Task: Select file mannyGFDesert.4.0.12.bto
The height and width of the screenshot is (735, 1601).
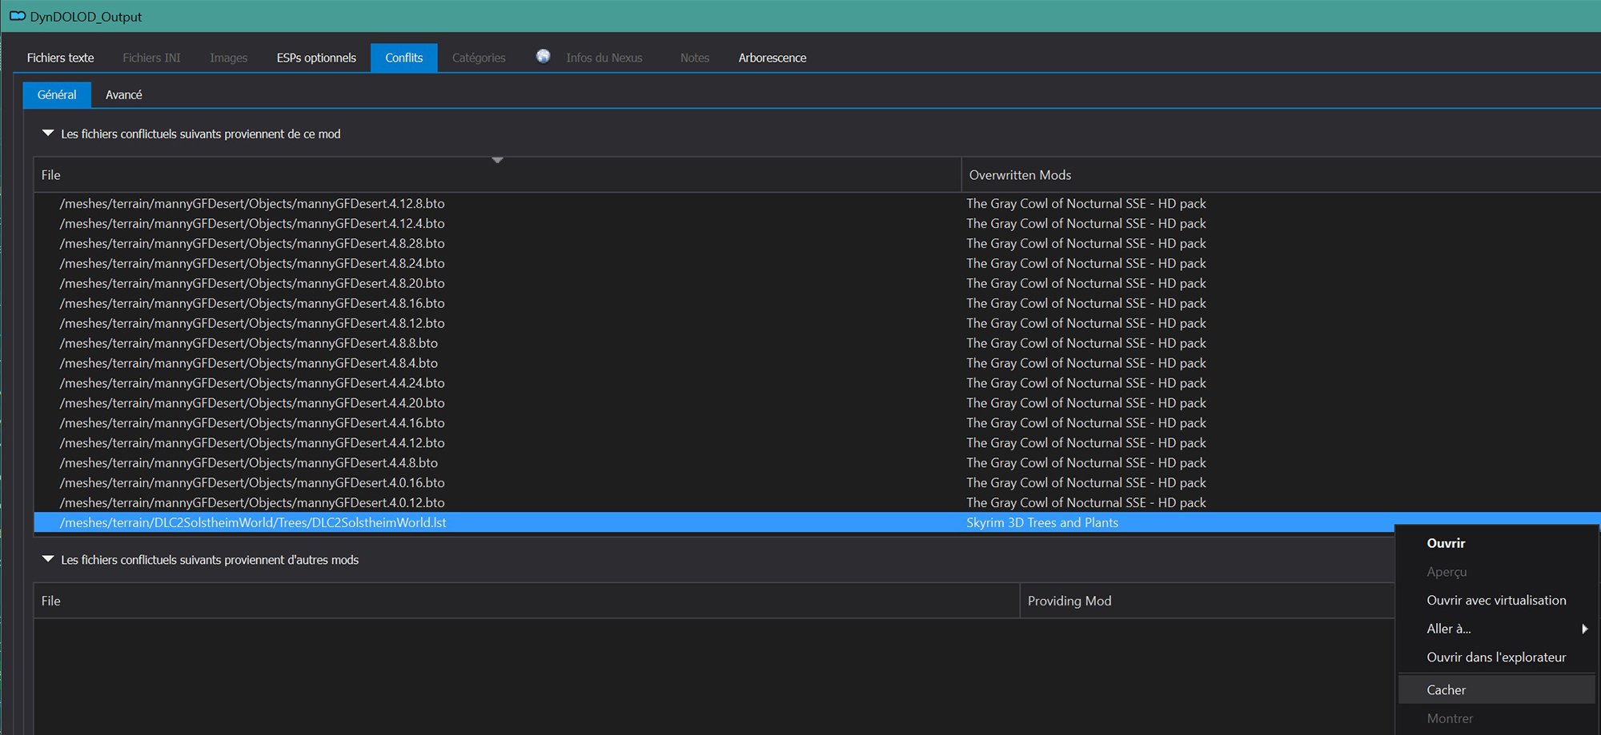Action: click(252, 503)
